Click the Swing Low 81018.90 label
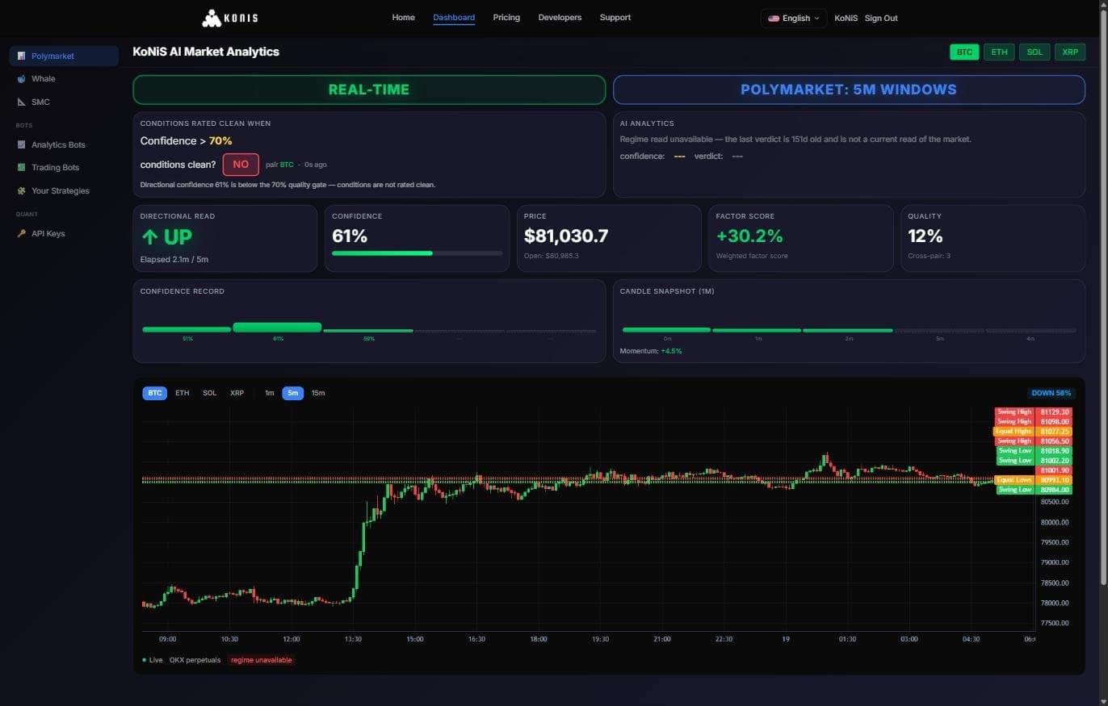 click(x=1034, y=450)
